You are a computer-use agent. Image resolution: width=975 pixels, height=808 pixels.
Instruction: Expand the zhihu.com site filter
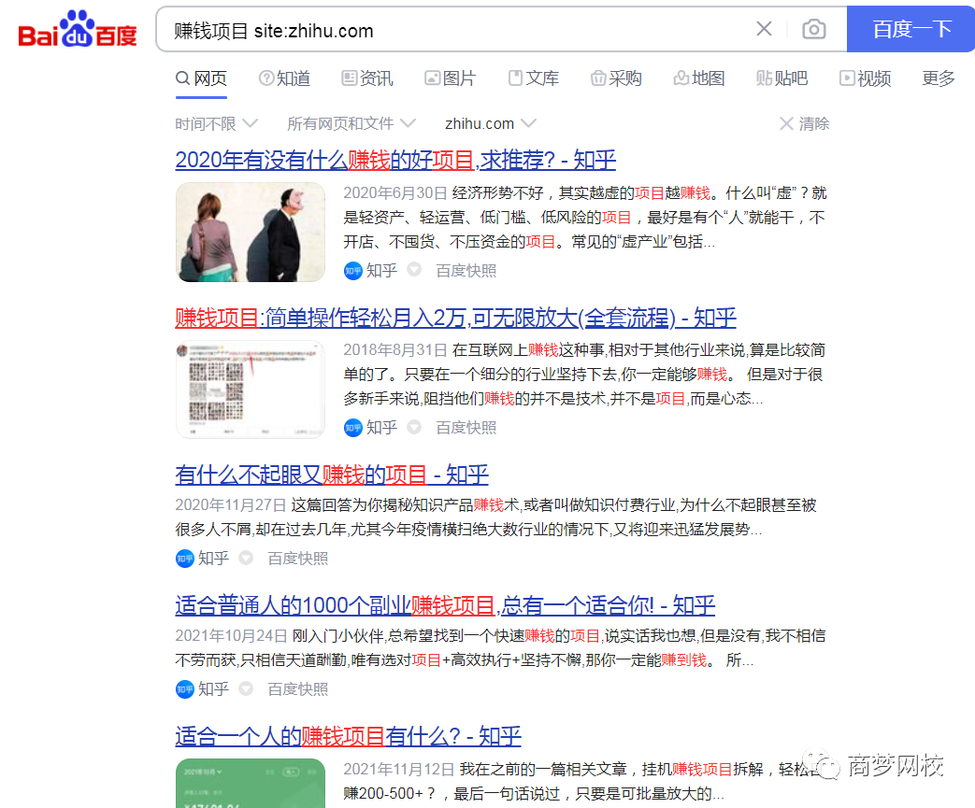coord(490,123)
